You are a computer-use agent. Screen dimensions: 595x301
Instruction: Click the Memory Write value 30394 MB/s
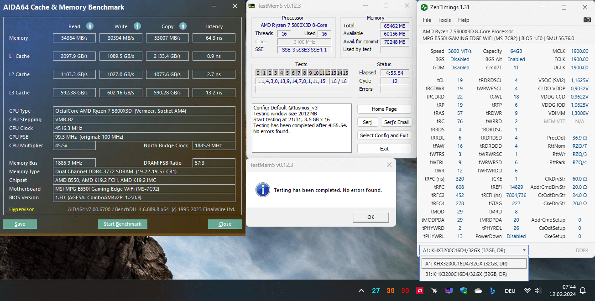point(120,38)
